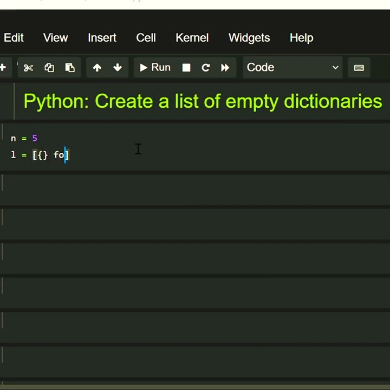Open the command palette keyboard icon
Screen dimensions: 390x390
[x=359, y=68]
